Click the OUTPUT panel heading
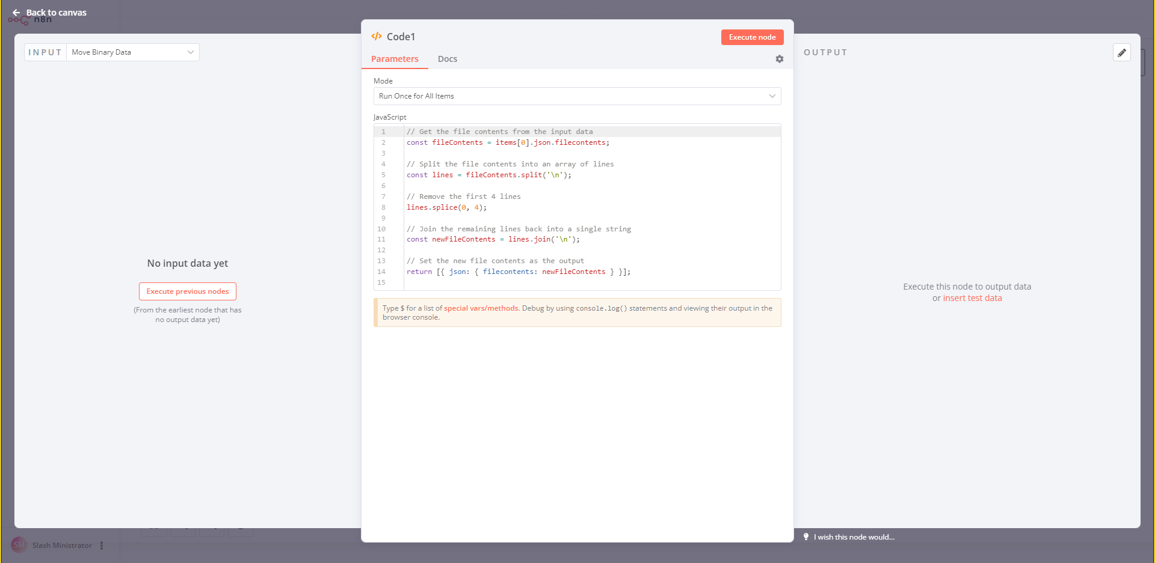 tap(825, 52)
